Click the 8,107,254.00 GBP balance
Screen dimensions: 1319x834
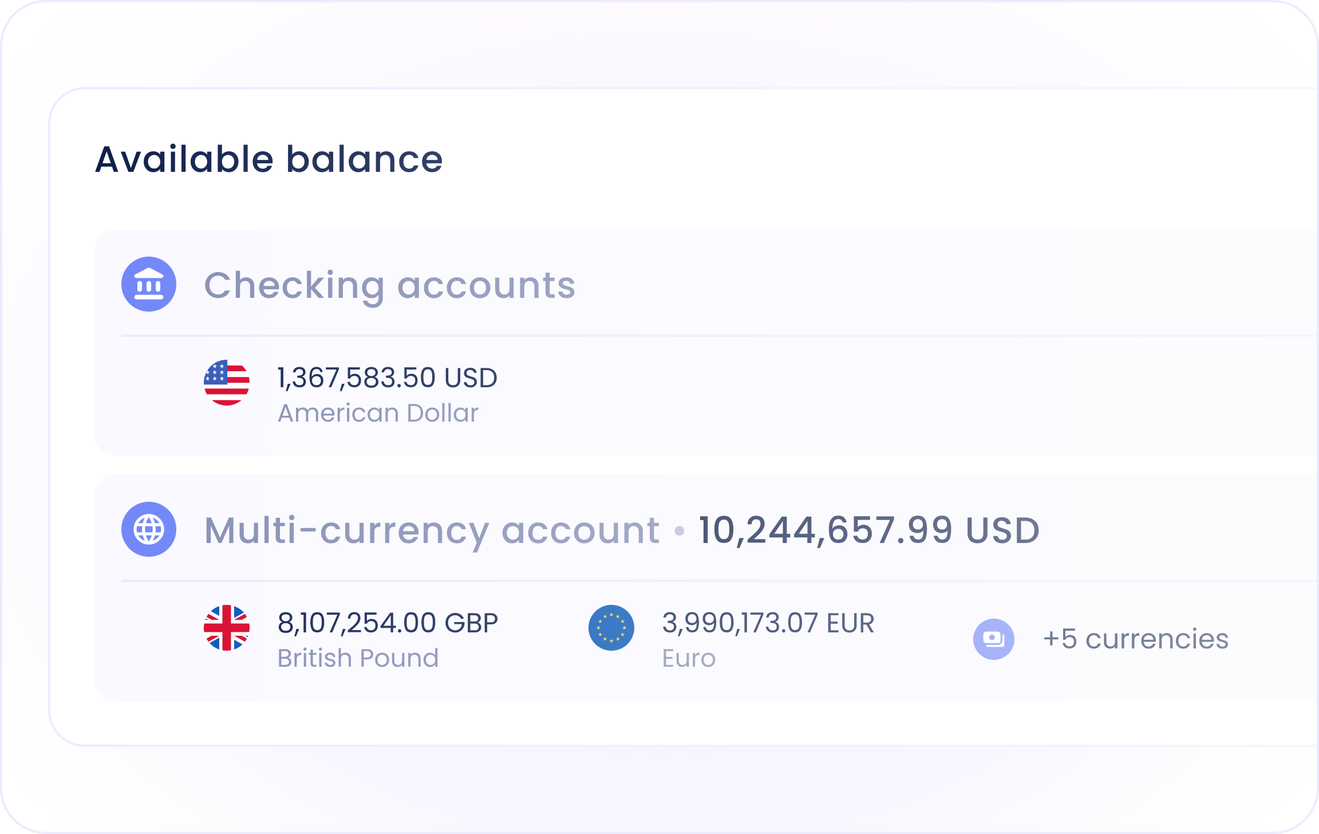click(388, 623)
